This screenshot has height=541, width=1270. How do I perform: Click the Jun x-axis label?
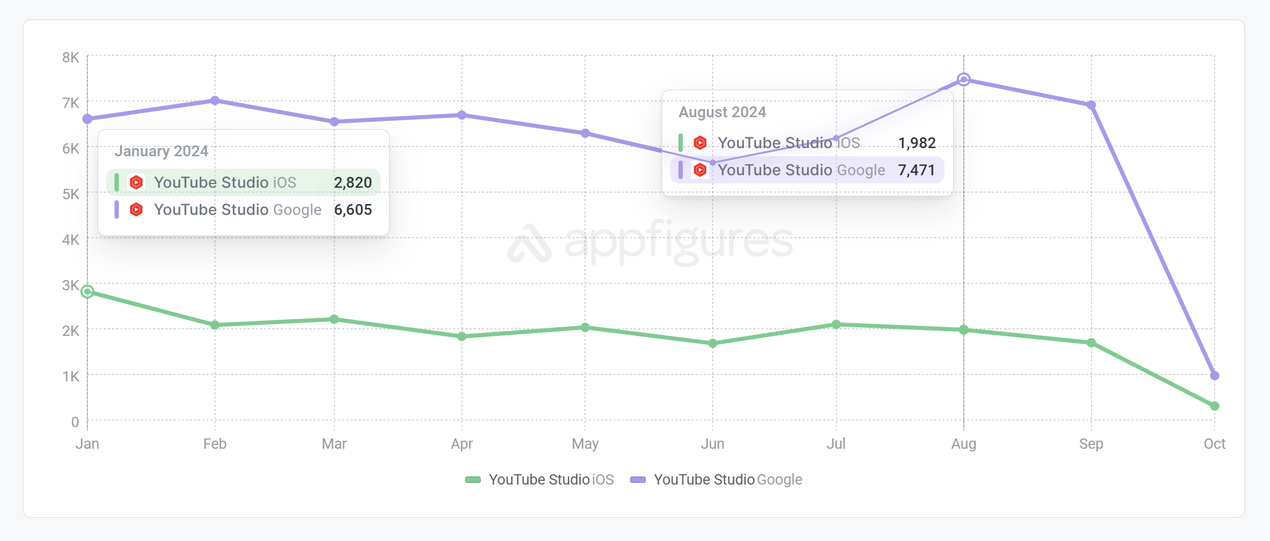coord(713,444)
